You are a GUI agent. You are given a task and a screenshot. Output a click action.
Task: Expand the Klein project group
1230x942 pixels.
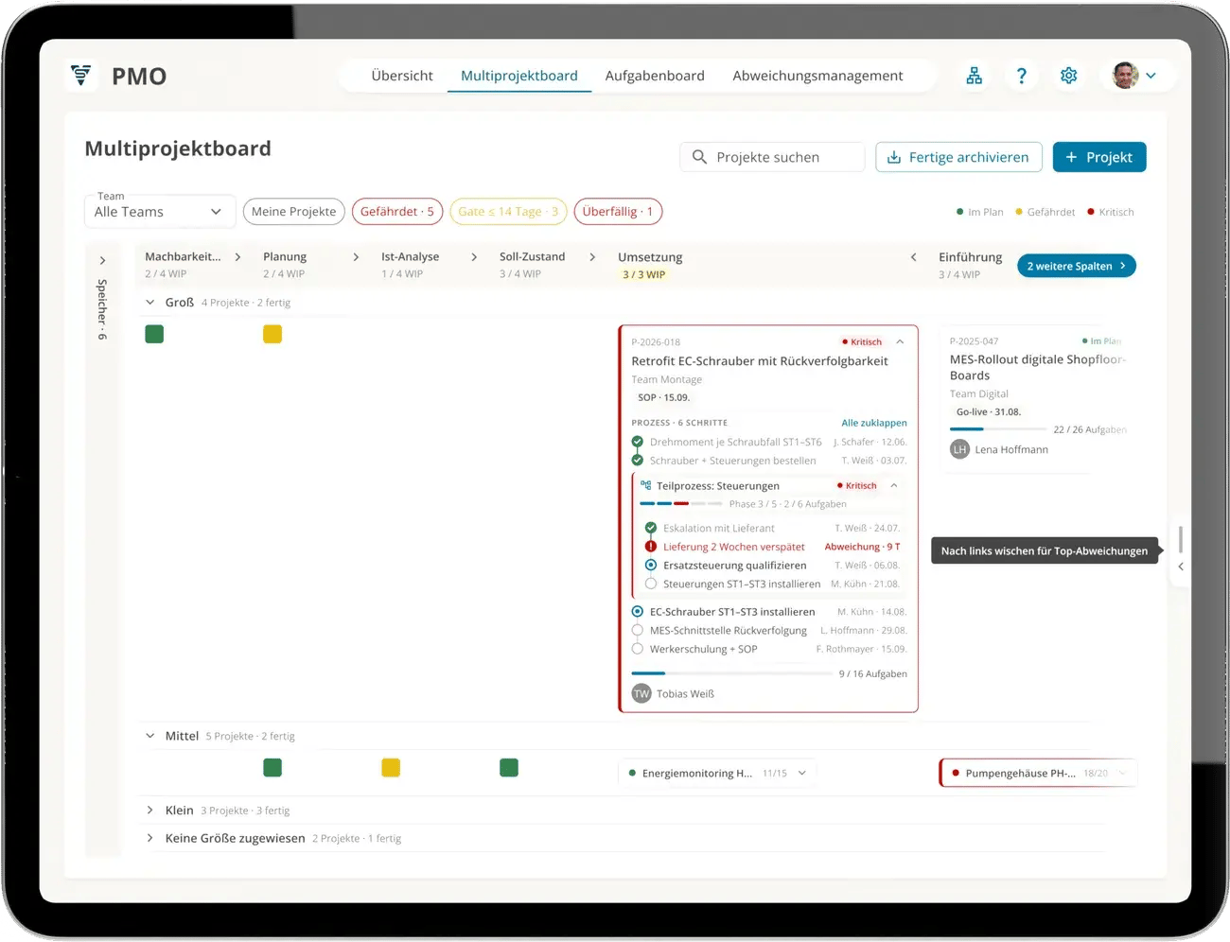coord(149,811)
